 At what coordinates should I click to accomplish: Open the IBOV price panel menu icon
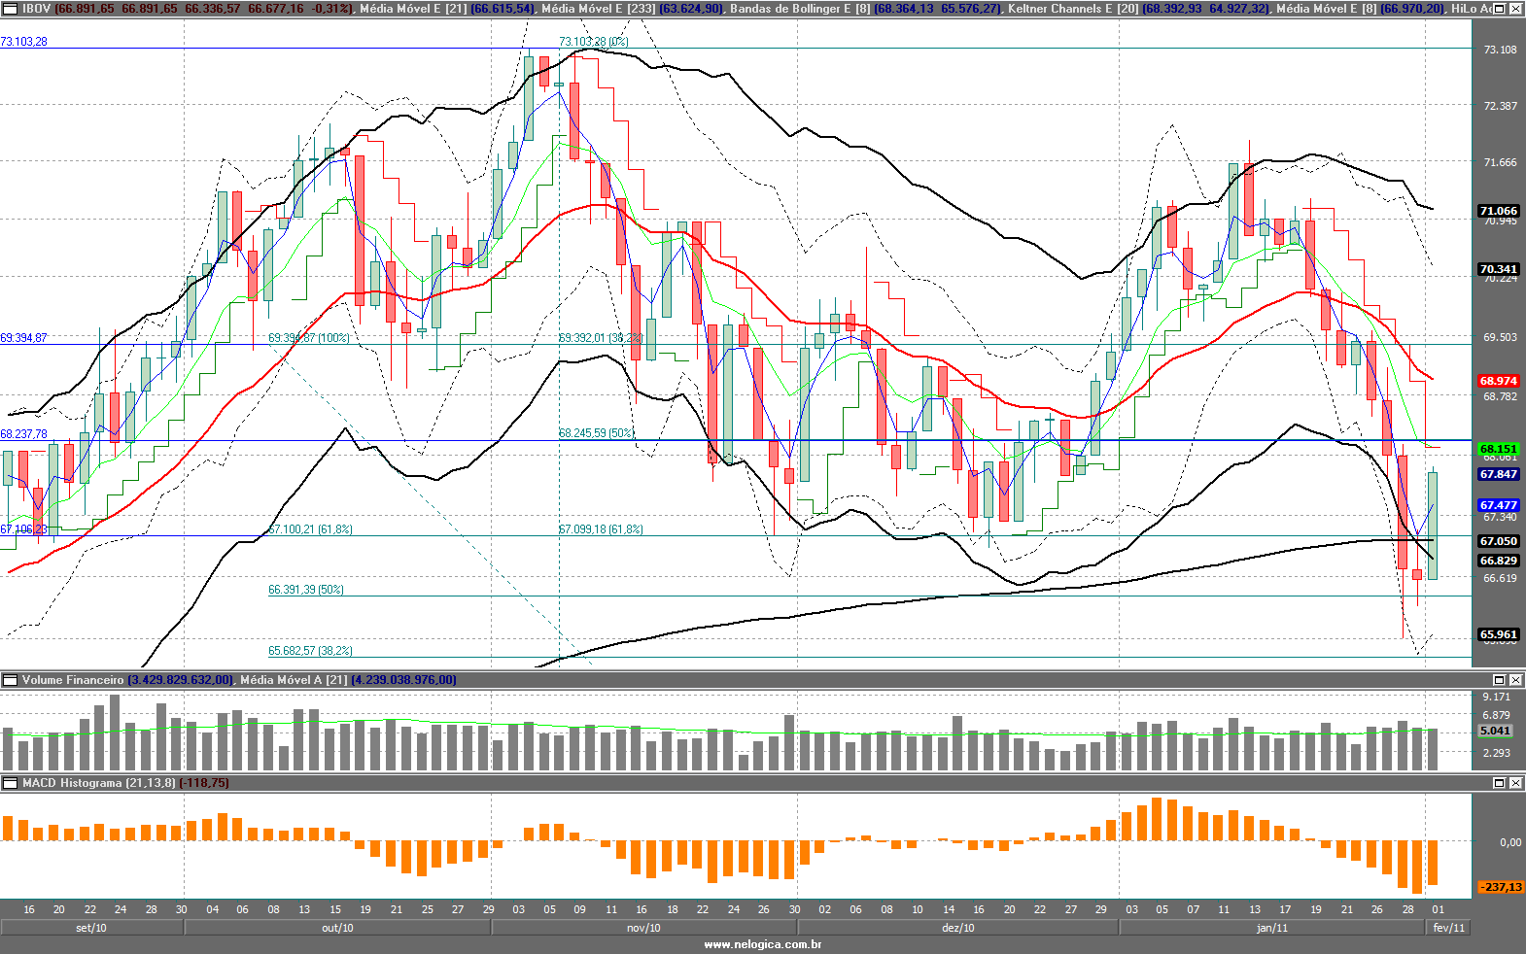(11, 8)
